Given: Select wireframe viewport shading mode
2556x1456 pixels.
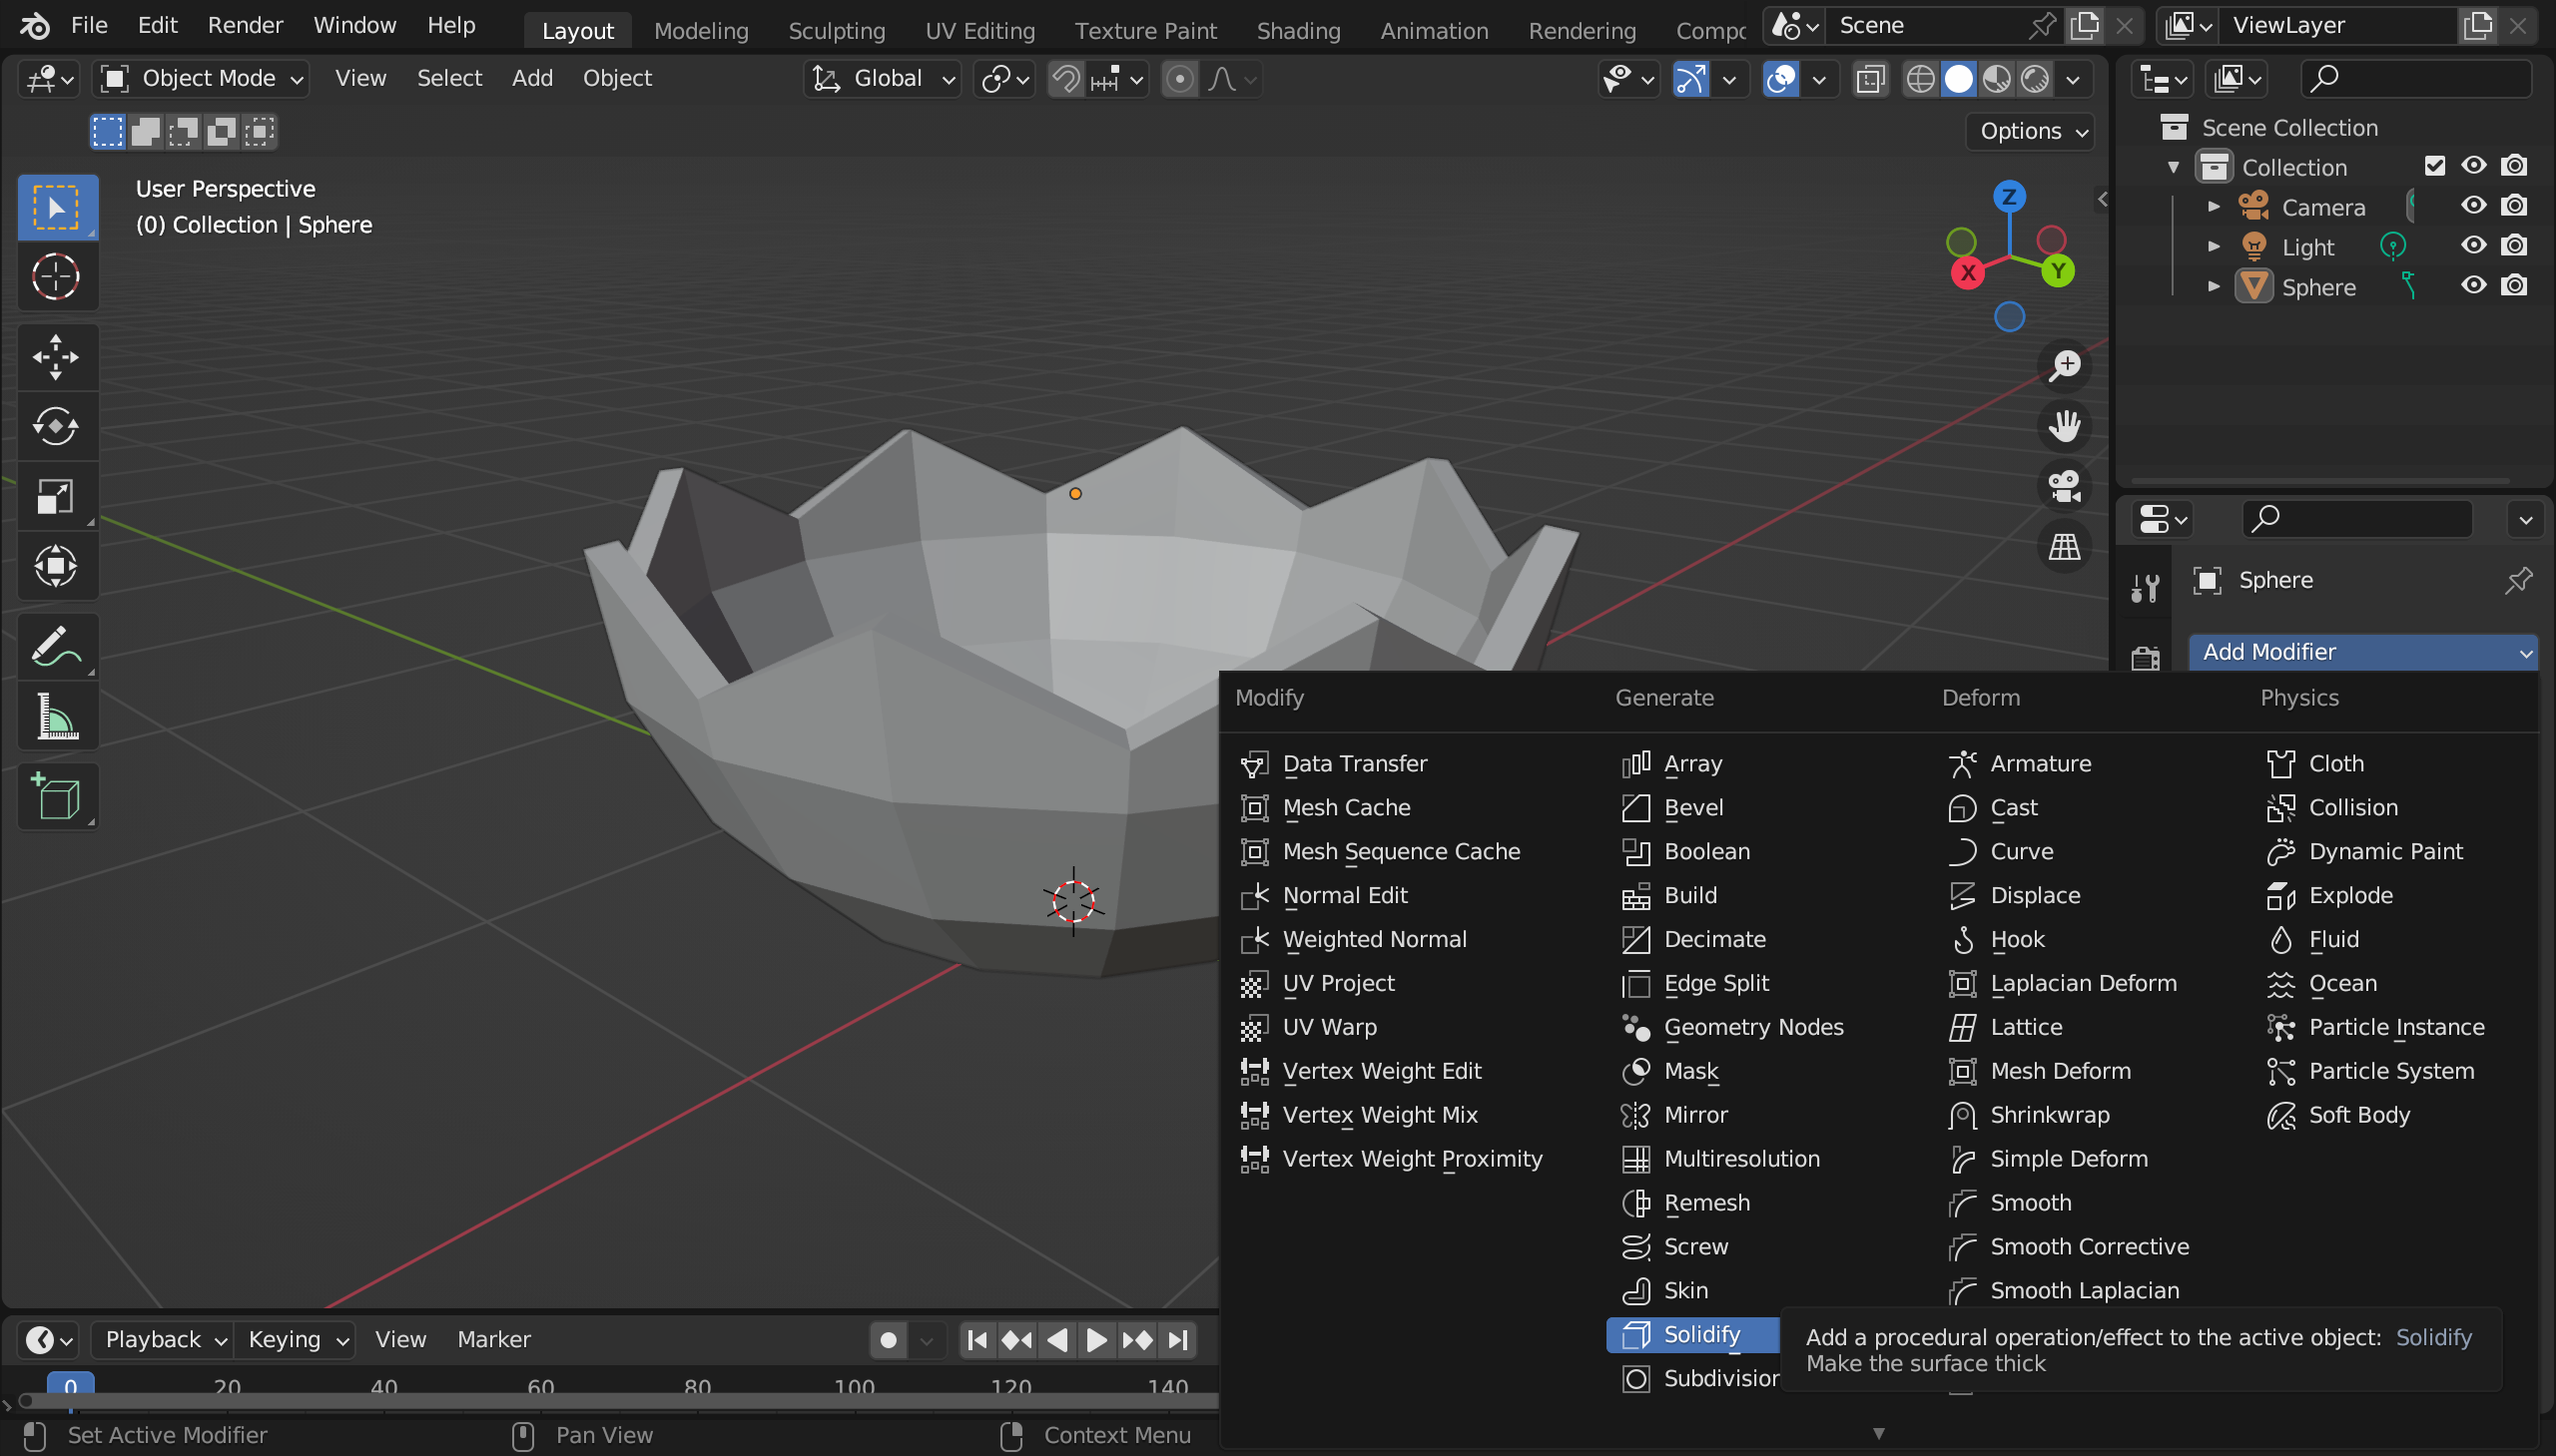Looking at the screenshot, I should [1920, 79].
